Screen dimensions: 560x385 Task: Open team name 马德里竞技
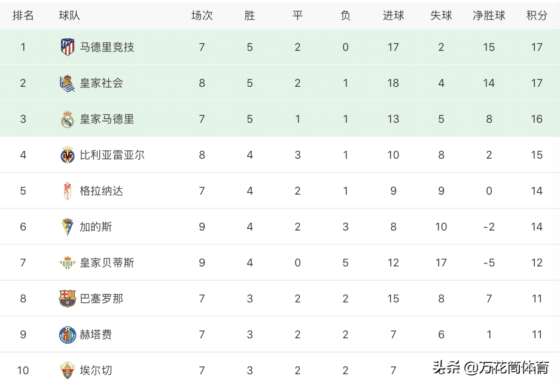click(106, 47)
